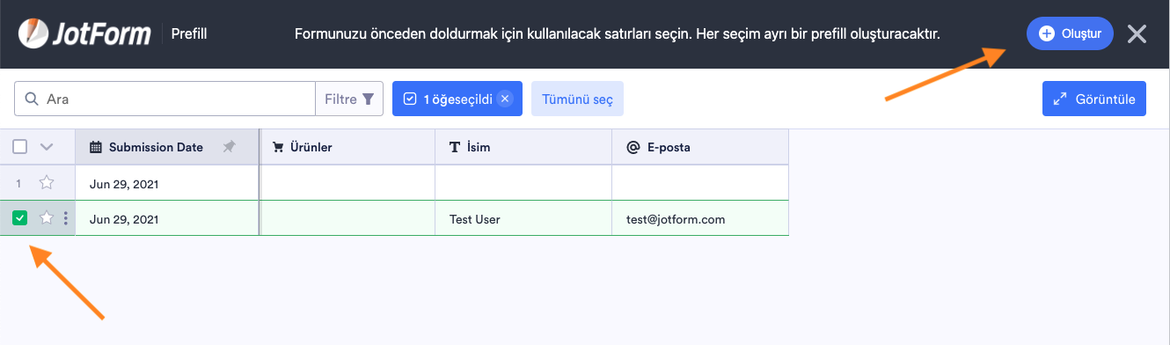Focus the Ara search field
1170x345 pixels.
(165, 99)
